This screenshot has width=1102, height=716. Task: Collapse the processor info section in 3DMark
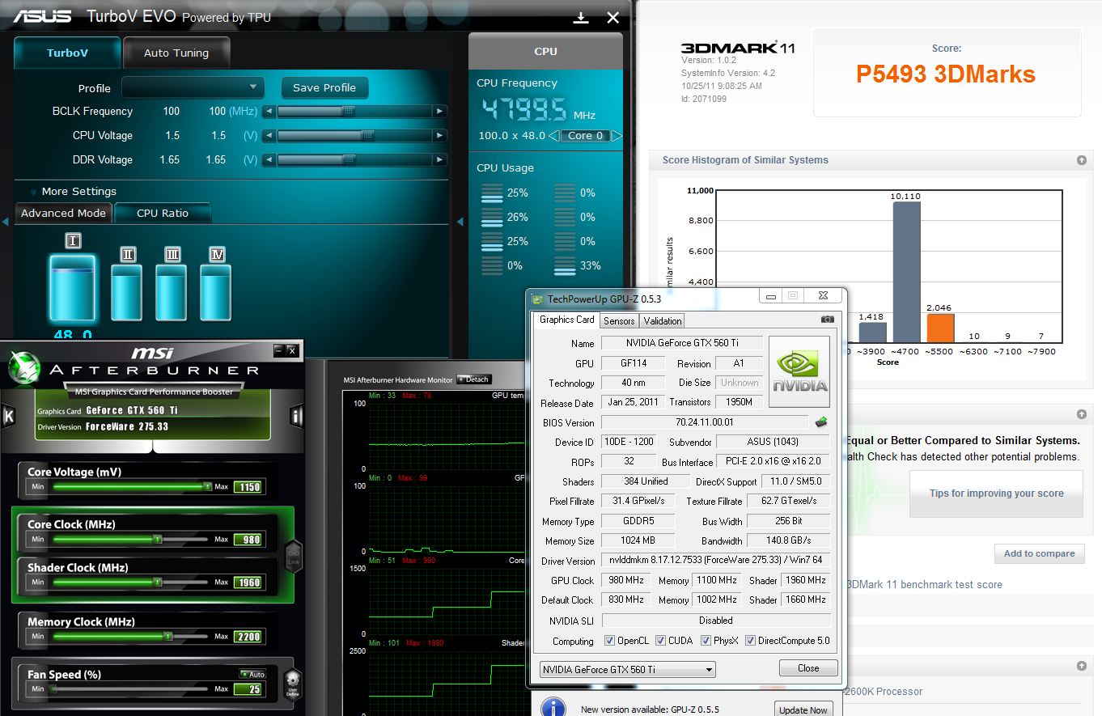tap(1082, 667)
